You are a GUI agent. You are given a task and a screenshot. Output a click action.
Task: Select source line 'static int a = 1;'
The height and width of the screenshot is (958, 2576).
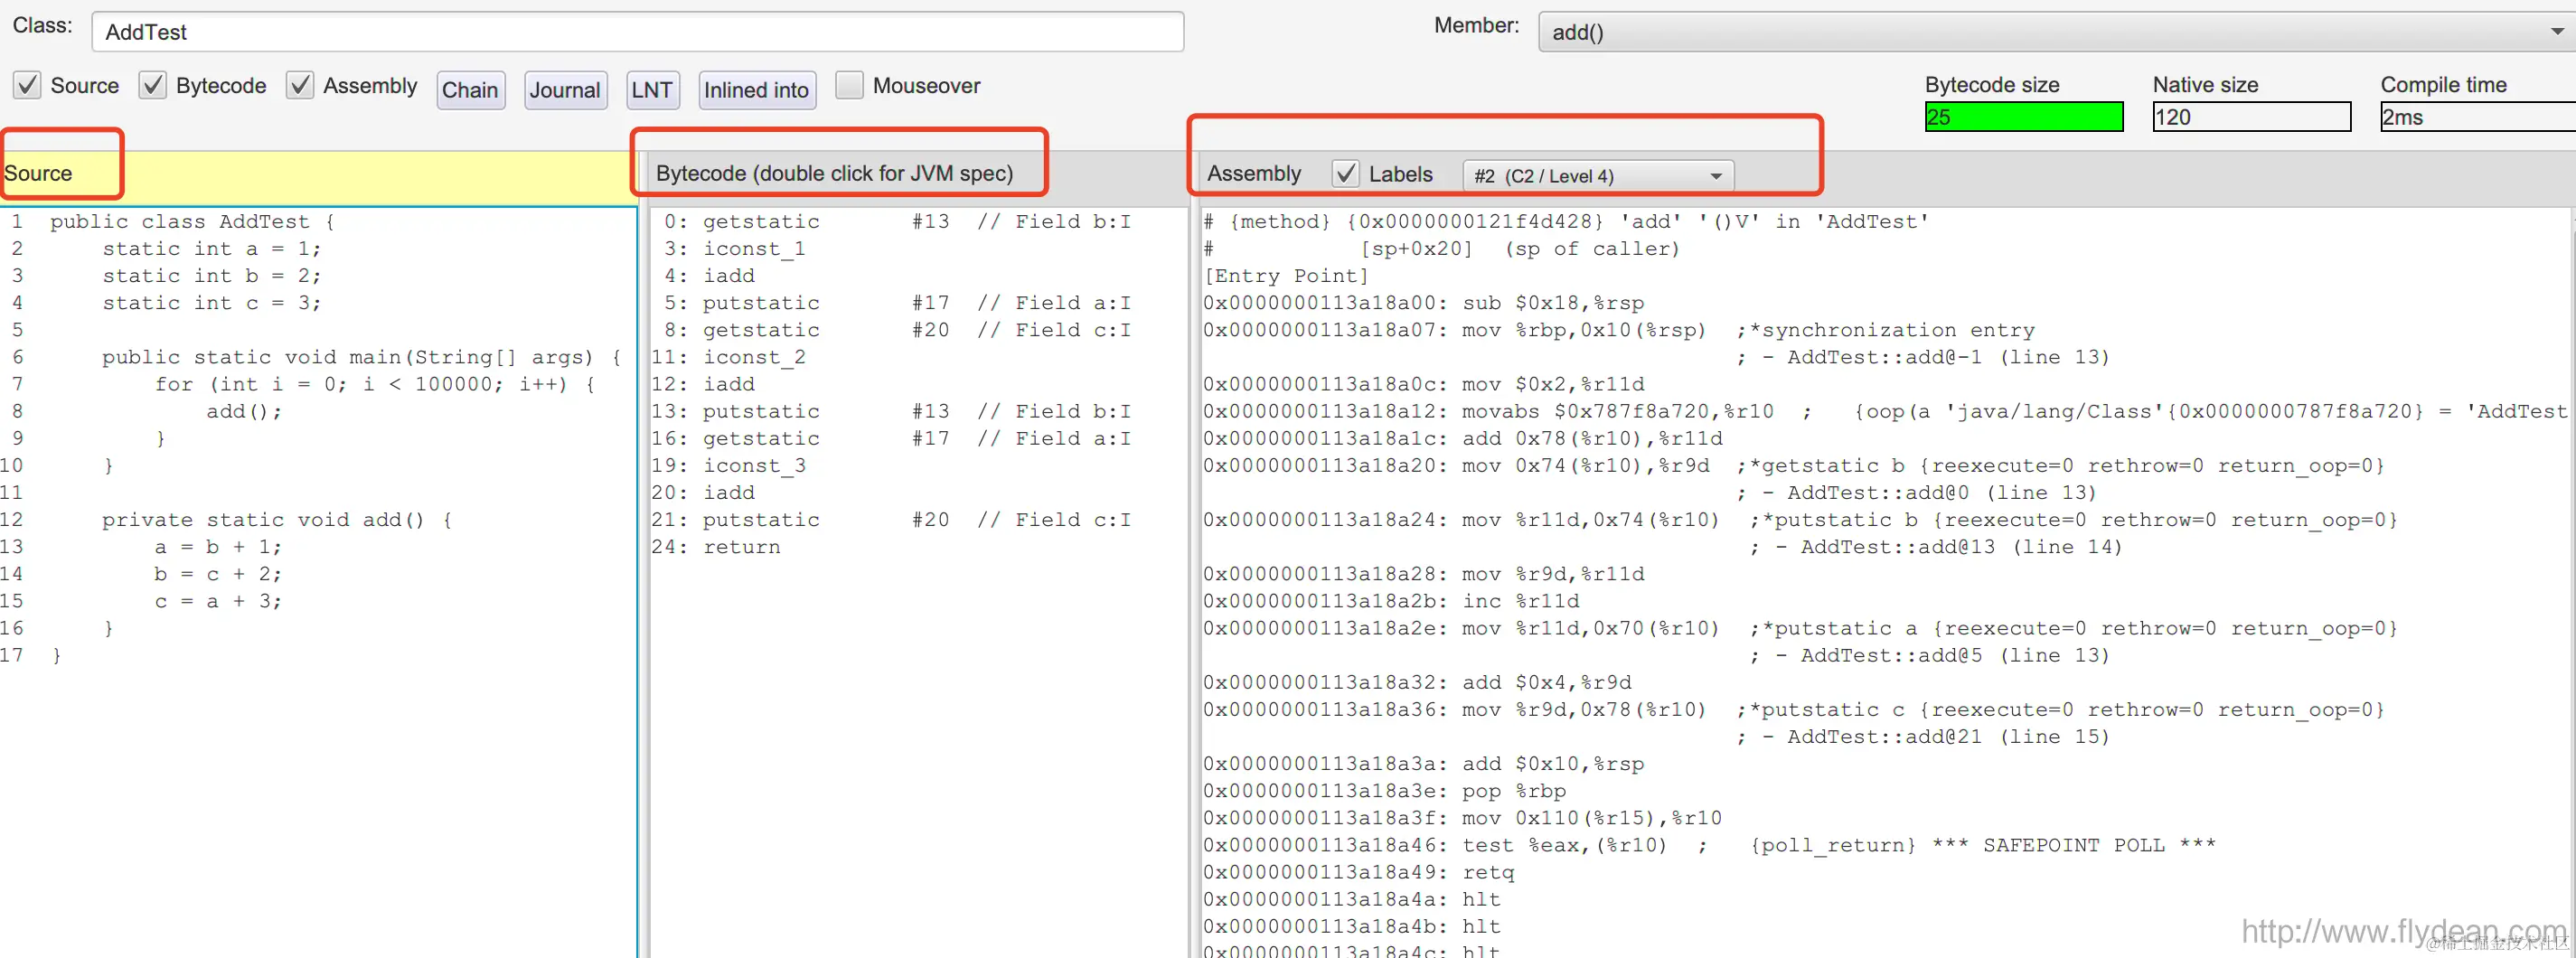pos(211,249)
